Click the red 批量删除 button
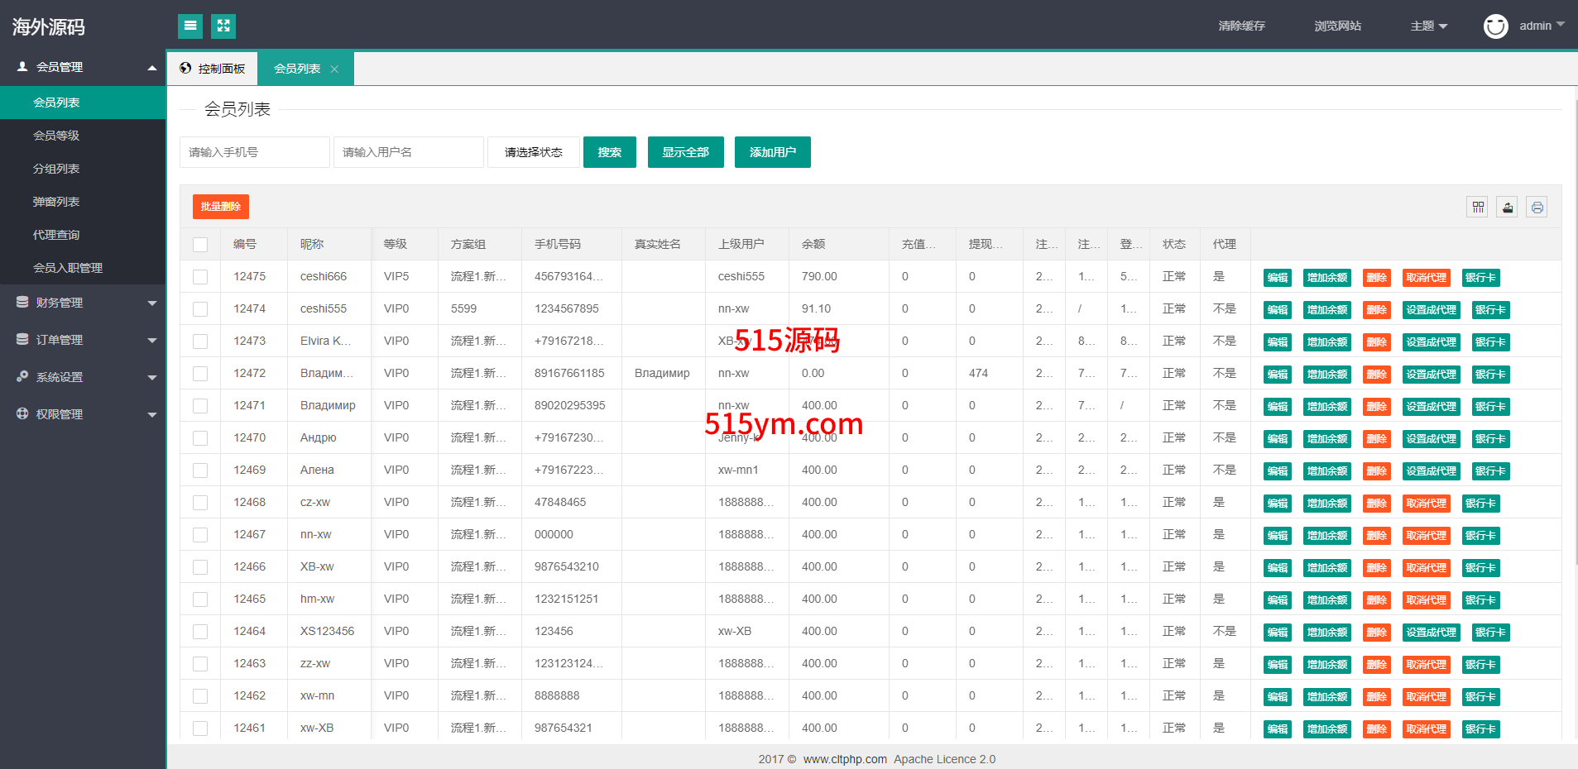 pyautogui.click(x=221, y=207)
